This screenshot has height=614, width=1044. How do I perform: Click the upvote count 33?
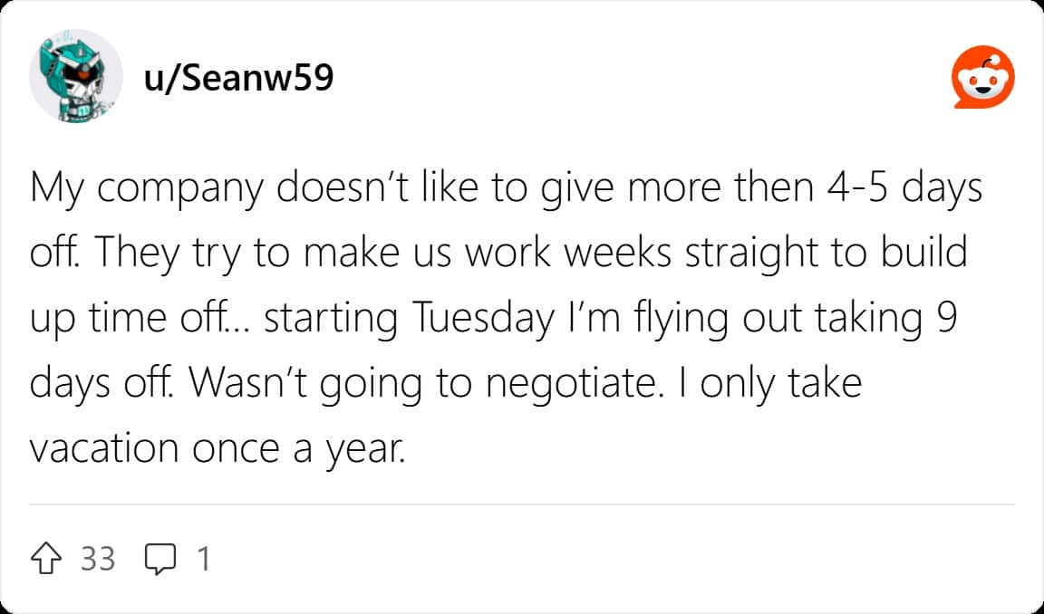pos(98,559)
